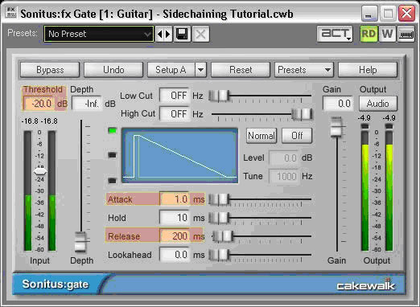Open the plugin Presets dropdown menu
Screen dimensions: 420x307
(x=304, y=70)
